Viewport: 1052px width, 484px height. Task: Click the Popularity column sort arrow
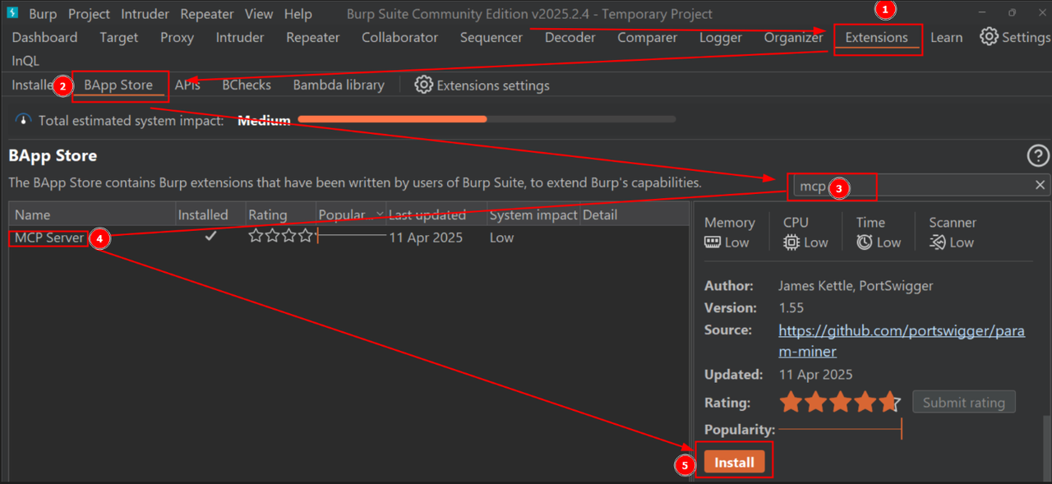pyautogui.click(x=379, y=214)
